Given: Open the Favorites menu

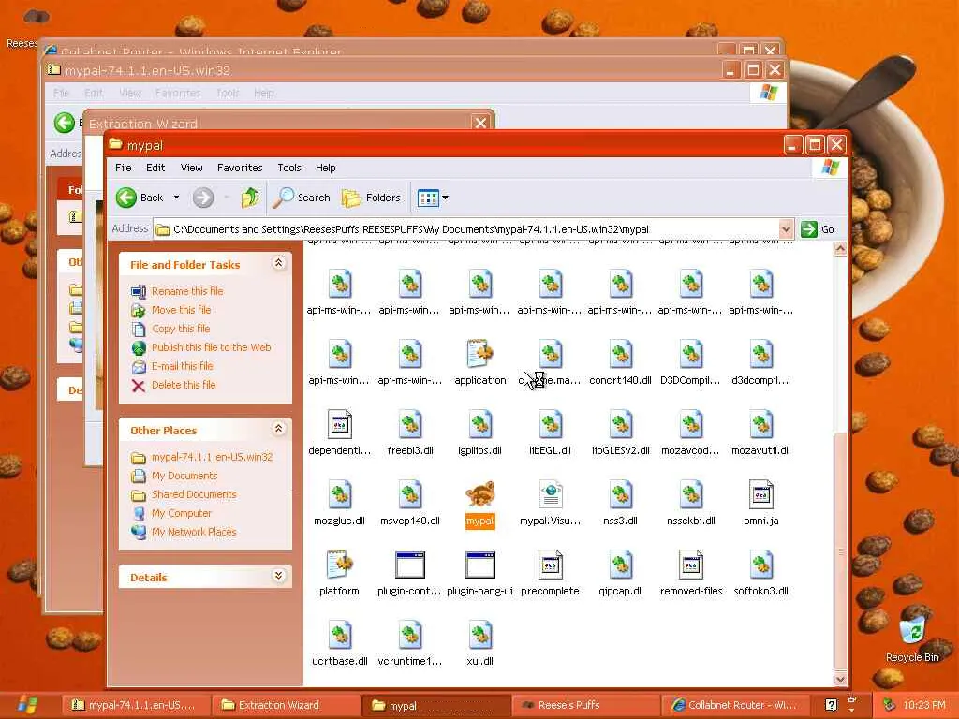Looking at the screenshot, I should [x=240, y=168].
